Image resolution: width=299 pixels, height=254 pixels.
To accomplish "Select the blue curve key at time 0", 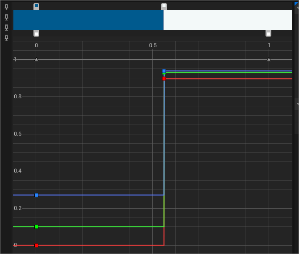I will [37, 195].
